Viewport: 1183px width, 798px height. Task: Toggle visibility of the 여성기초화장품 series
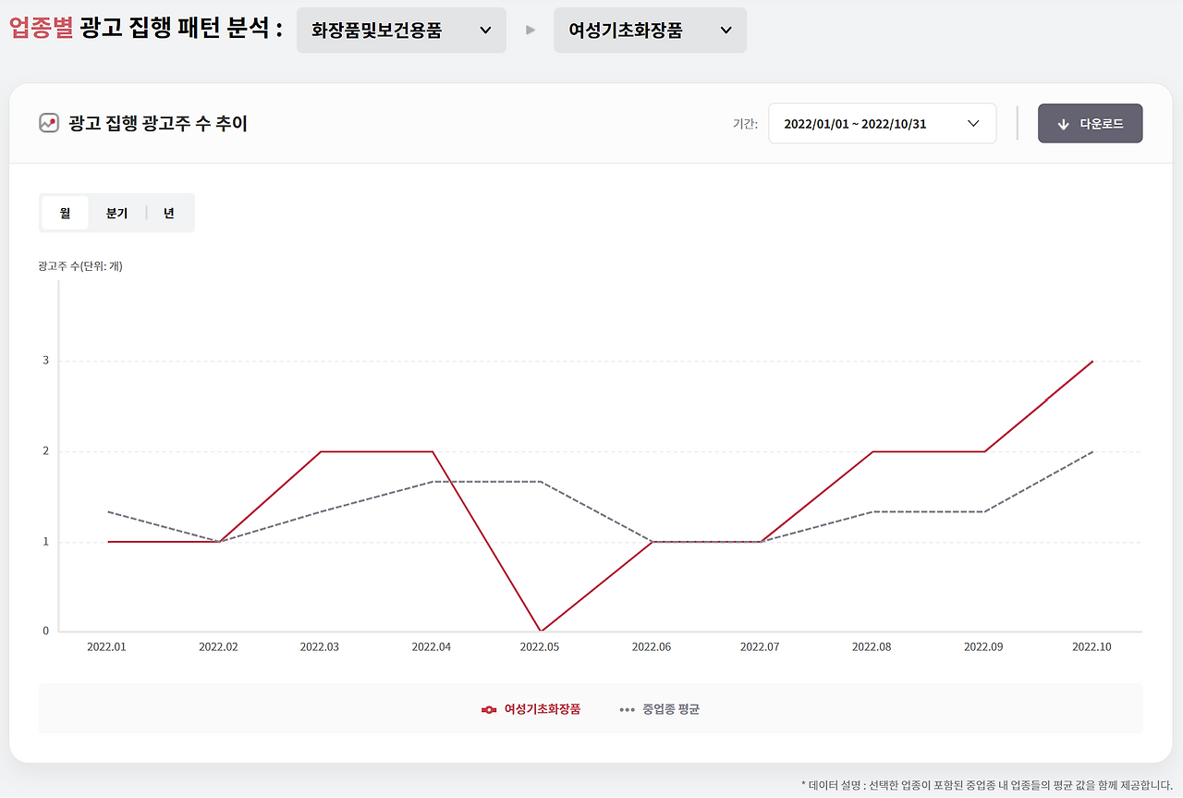coord(530,709)
